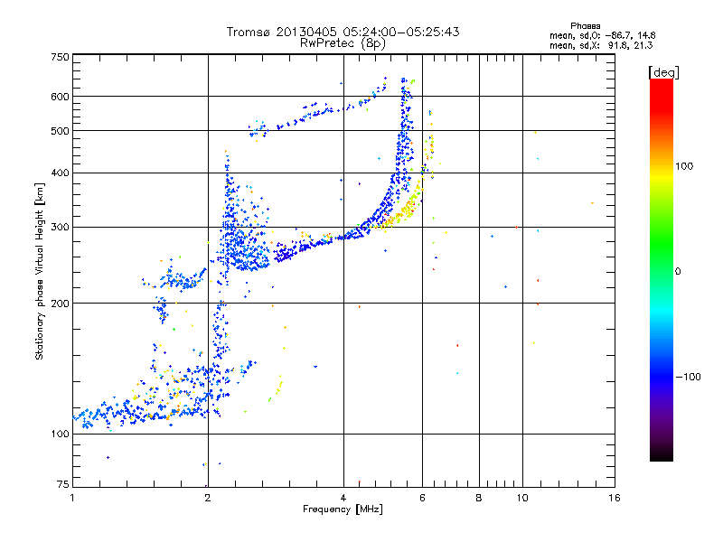Click the x-axis tick label "8"
723x542 pixels.
[x=479, y=498]
